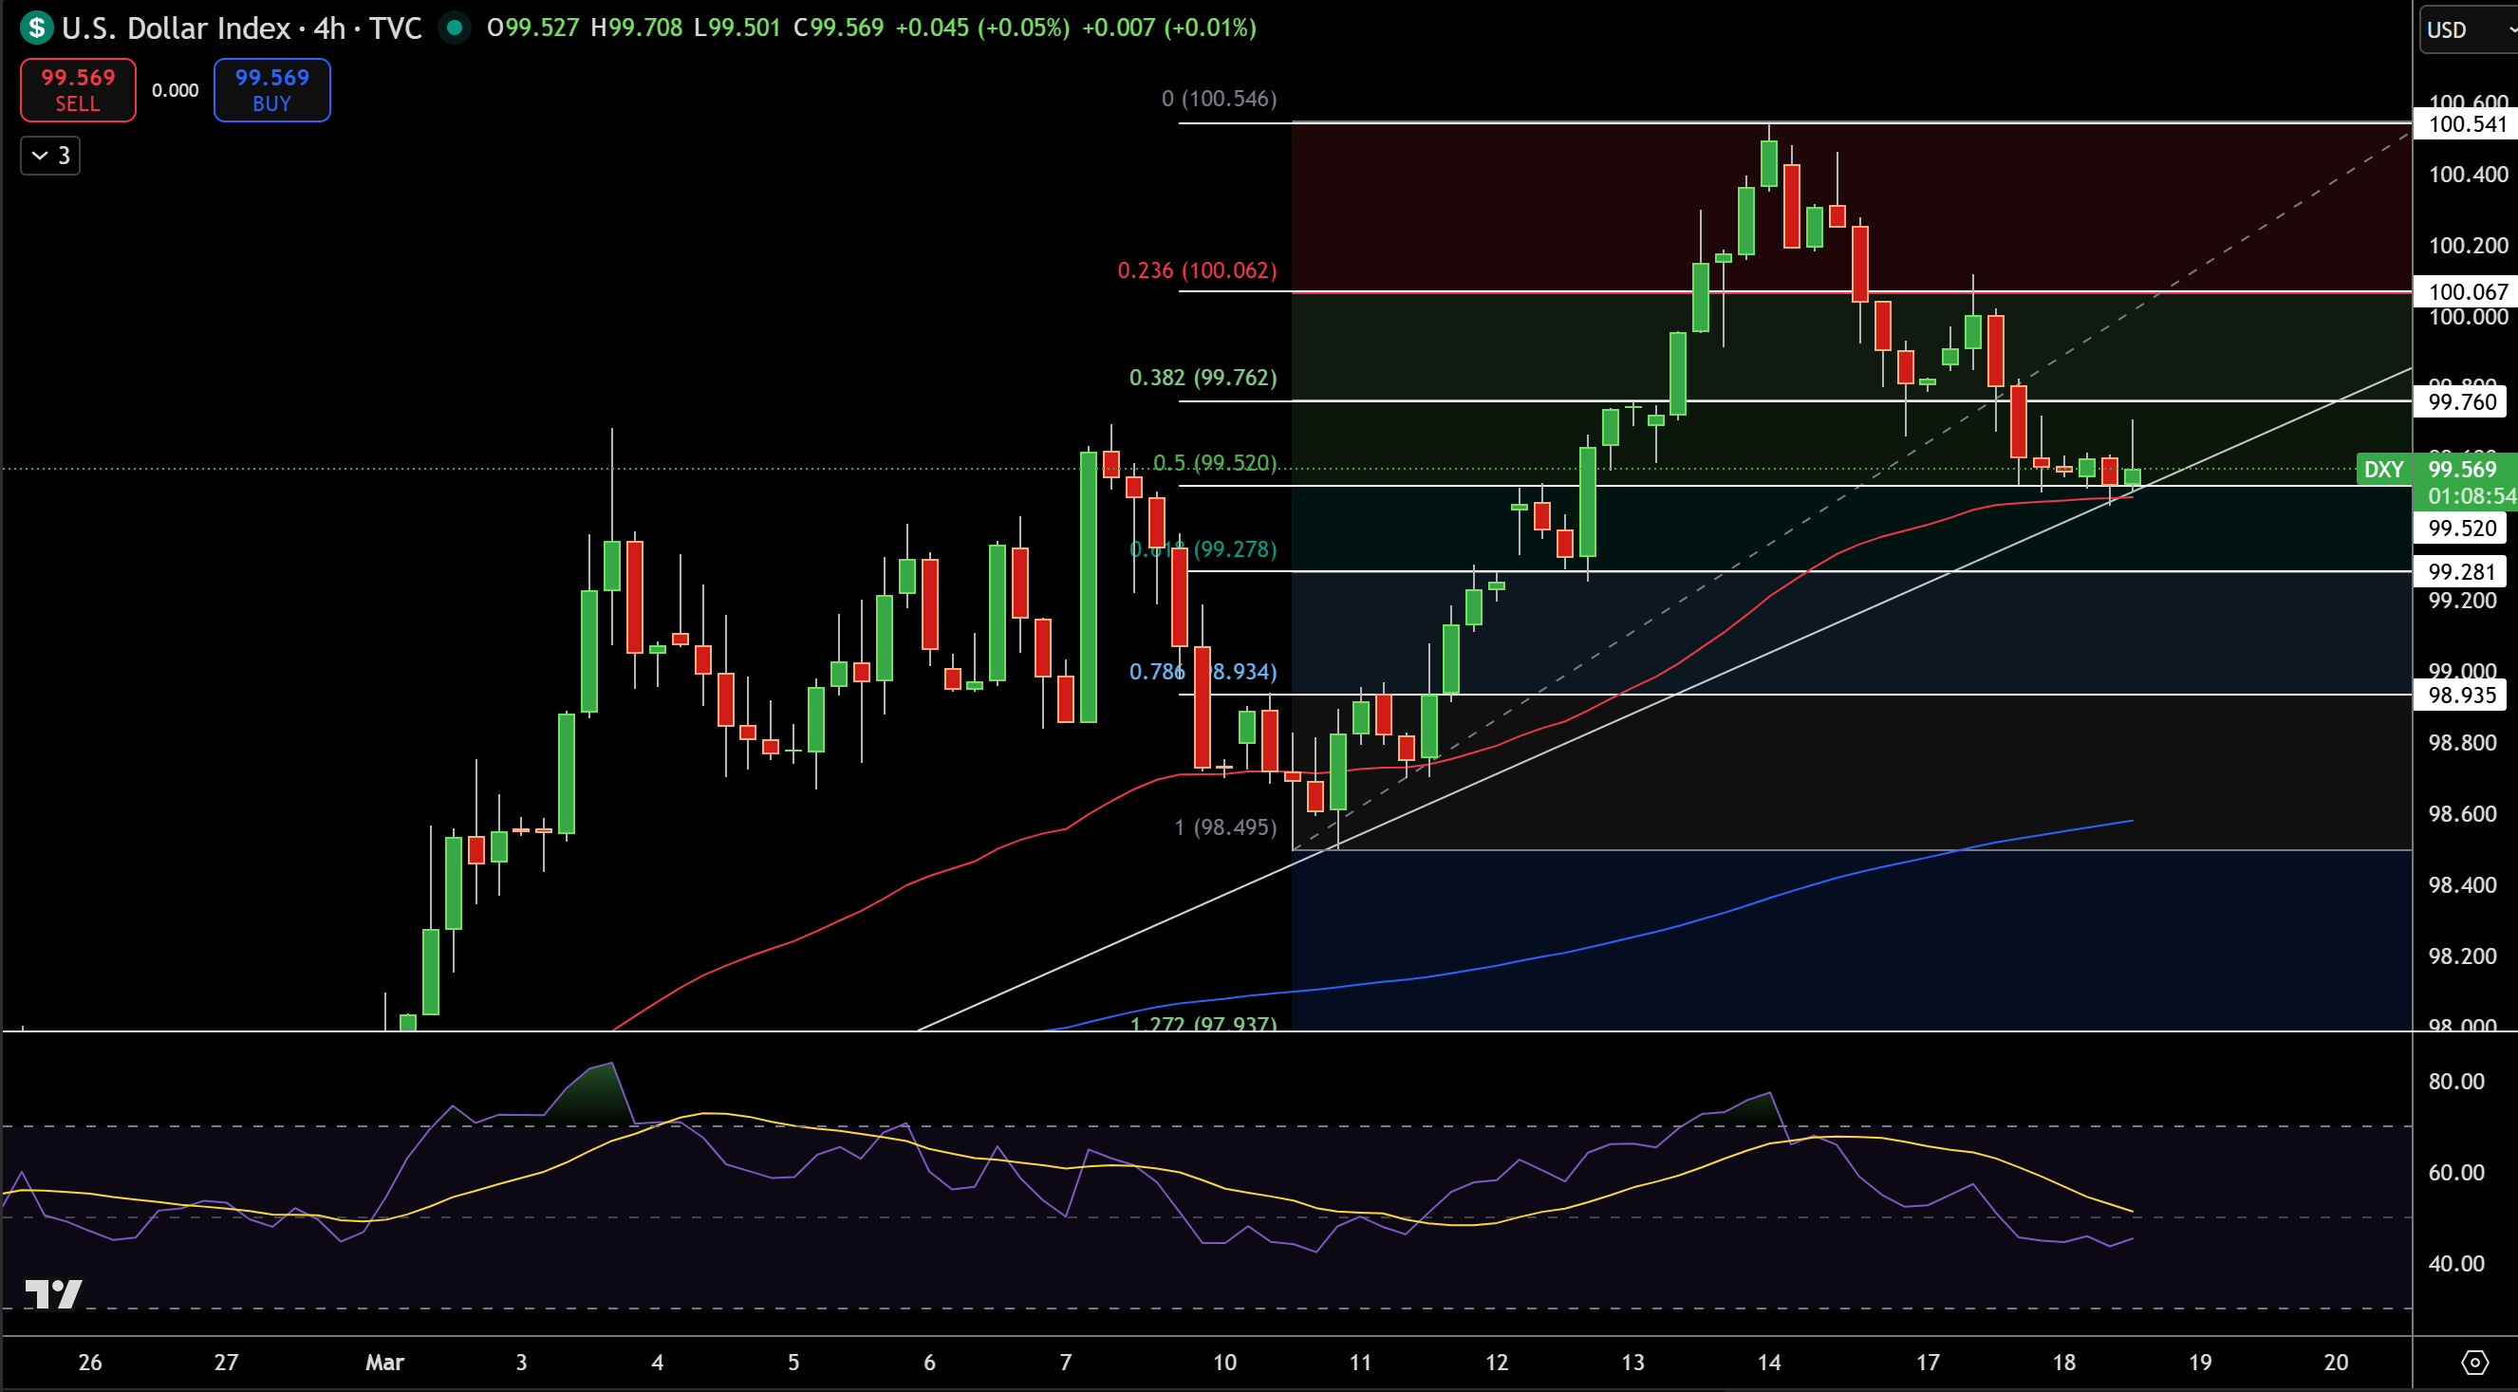
Task: Click the green DXY price tag
Action: (2383, 469)
